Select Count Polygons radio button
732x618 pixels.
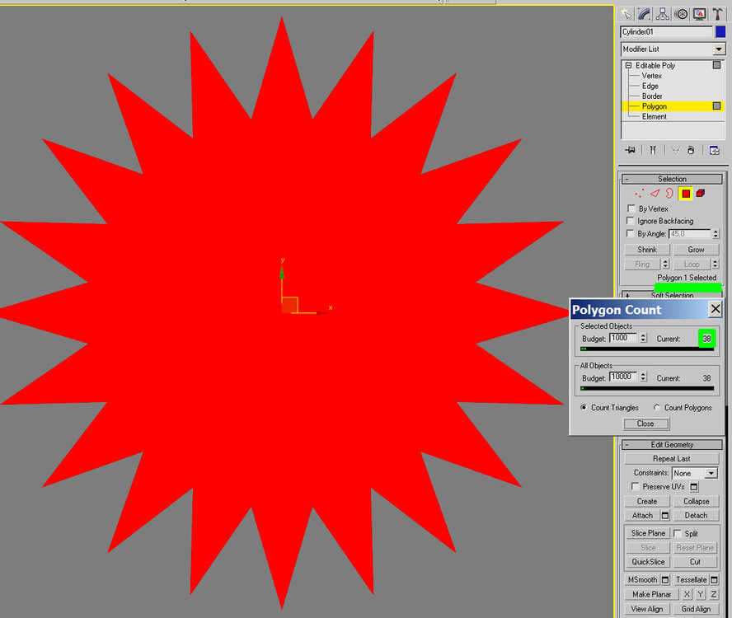point(657,408)
